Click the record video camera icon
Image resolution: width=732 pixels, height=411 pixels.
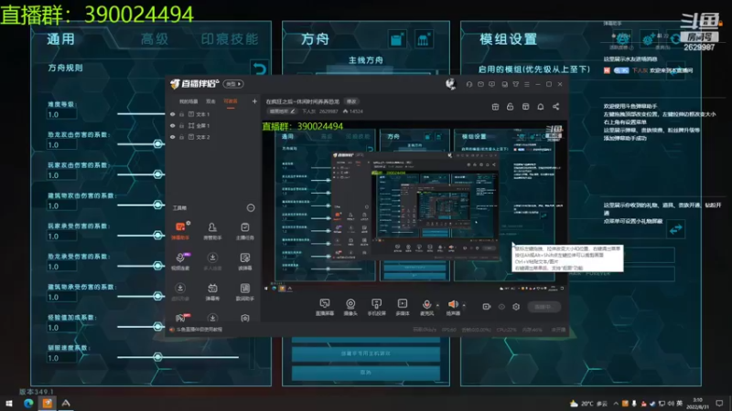pos(487,307)
